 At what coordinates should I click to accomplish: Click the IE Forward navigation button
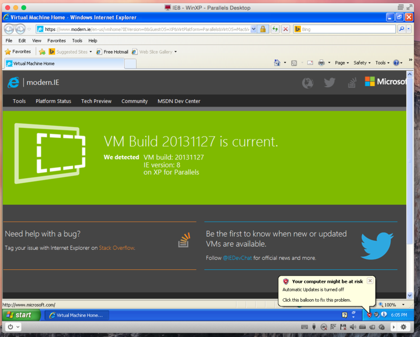coord(20,29)
